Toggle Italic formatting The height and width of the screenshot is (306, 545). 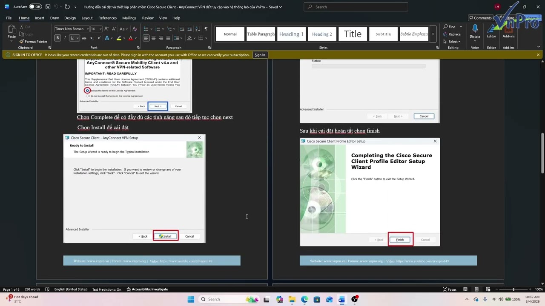click(65, 38)
